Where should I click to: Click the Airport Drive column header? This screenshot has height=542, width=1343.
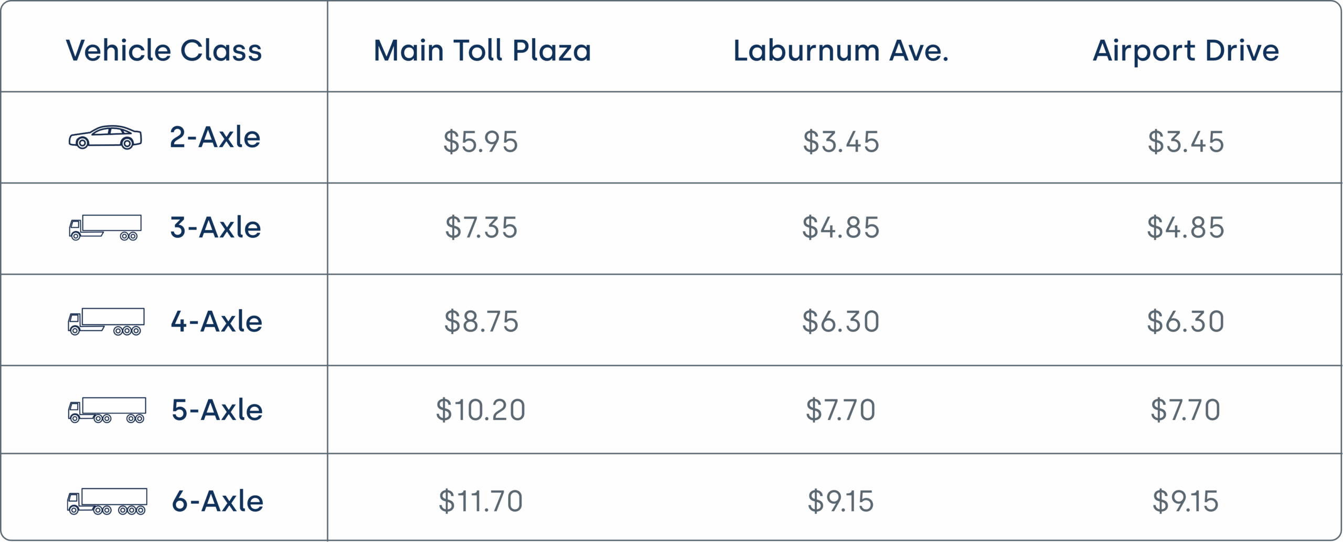1186,50
